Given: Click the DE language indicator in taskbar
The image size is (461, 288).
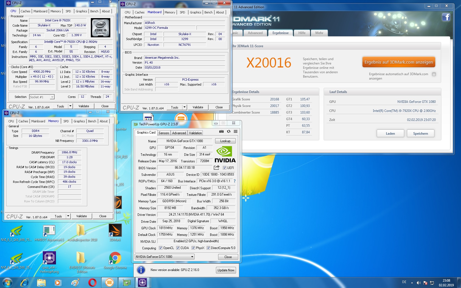Looking at the screenshot, I should [x=404, y=282].
